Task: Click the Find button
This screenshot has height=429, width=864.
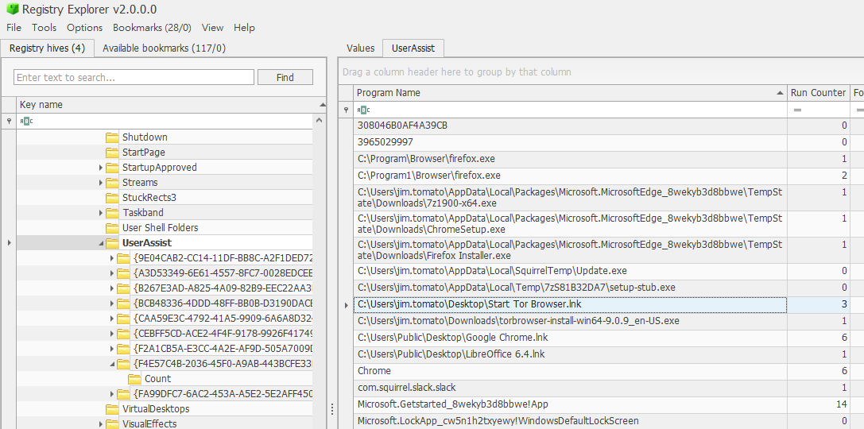Action: click(x=285, y=77)
